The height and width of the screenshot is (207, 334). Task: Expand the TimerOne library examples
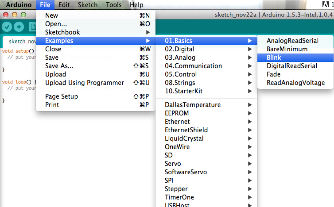click(206, 197)
